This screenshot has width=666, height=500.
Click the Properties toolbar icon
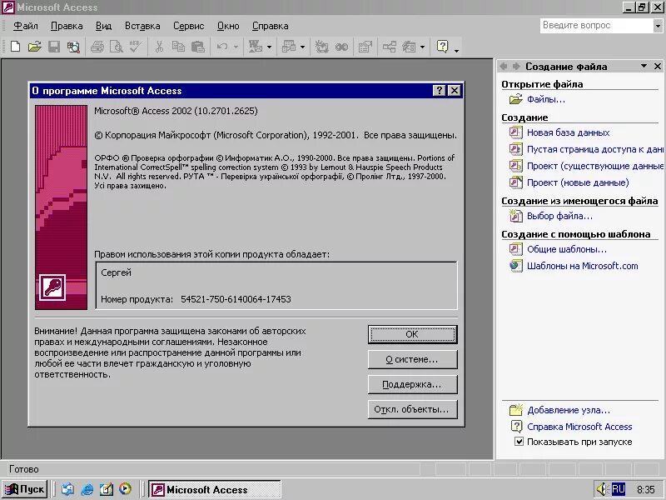[365, 47]
